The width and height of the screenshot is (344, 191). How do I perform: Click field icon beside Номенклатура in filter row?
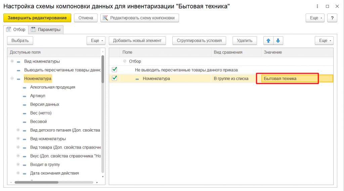[137, 79]
